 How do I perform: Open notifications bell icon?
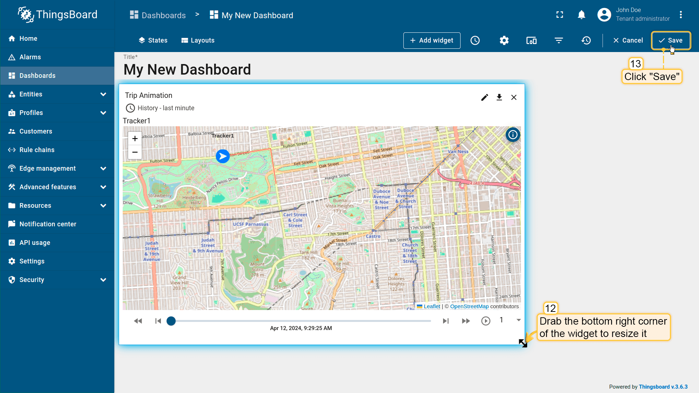click(581, 15)
